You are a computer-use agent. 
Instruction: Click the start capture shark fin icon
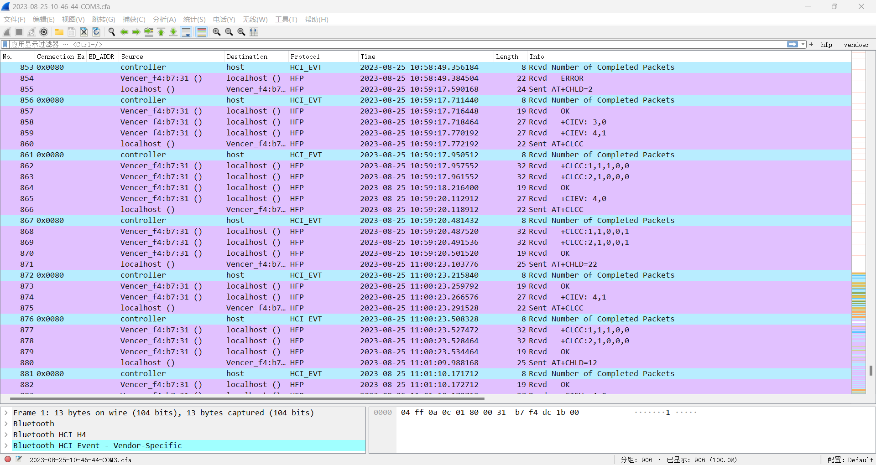[7, 32]
